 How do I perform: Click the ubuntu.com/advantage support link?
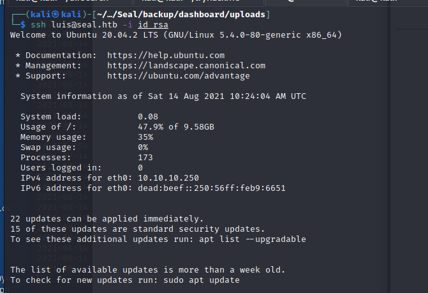[x=179, y=76]
